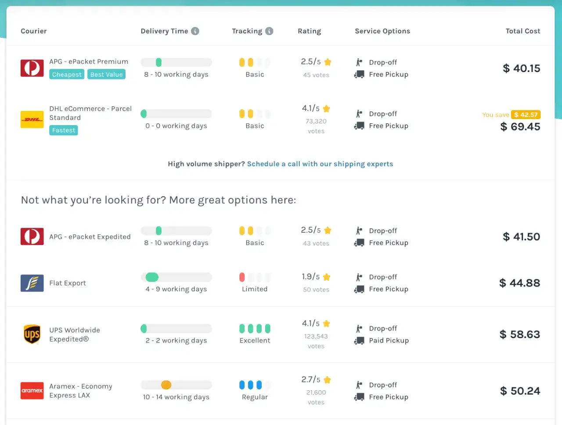Click the 8-10 days delivery bar for ePacket Premium
The height and width of the screenshot is (425, 562).
[x=176, y=62]
